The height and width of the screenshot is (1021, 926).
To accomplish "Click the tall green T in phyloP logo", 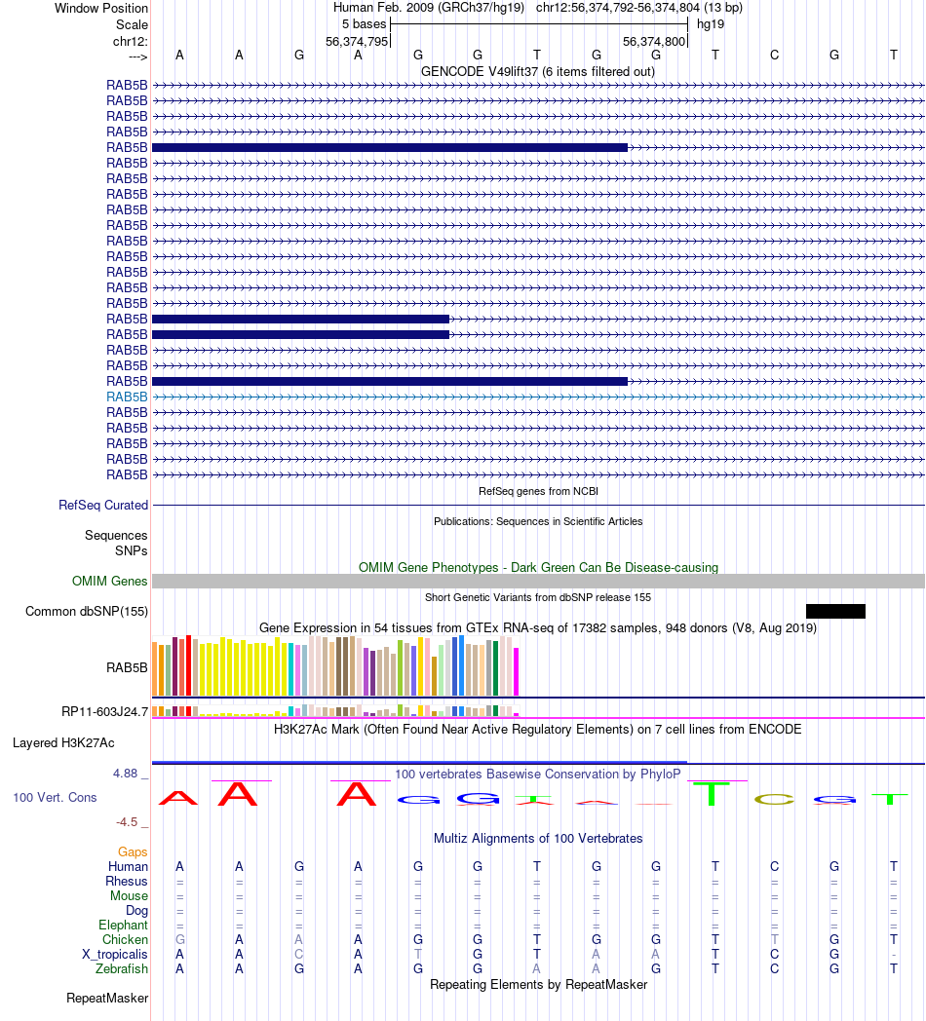I will (713, 793).
